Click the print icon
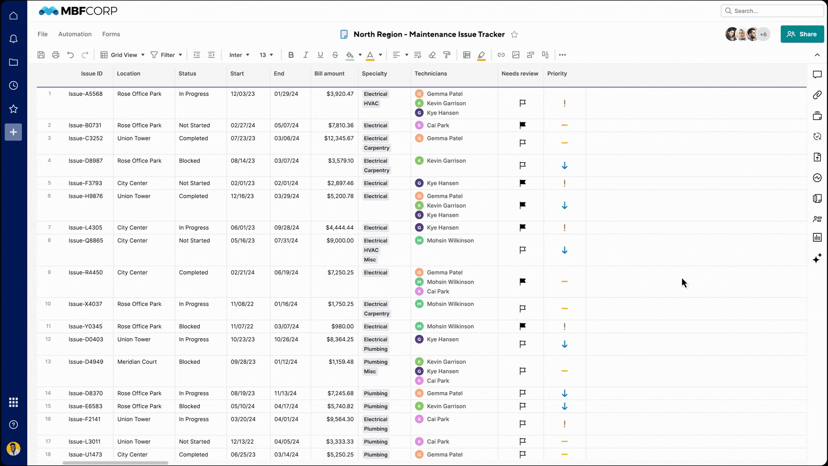Screen dimensions: 828x466 pos(56,55)
